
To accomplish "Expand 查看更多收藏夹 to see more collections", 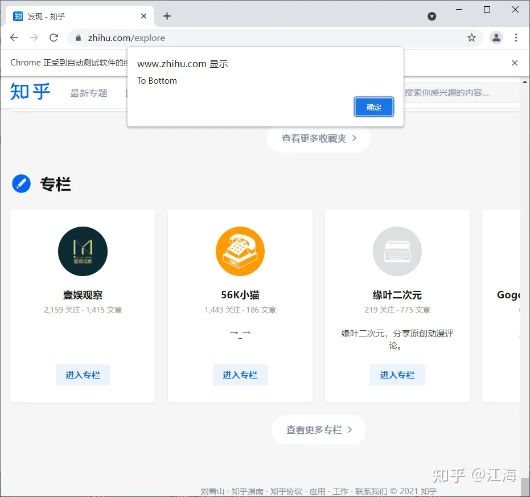I will 318,138.
